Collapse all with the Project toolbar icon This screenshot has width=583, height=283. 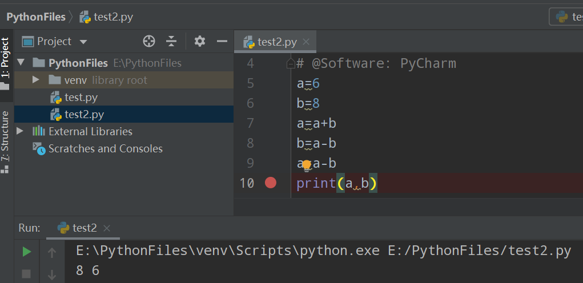pyautogui.click(x=171, y=41)
